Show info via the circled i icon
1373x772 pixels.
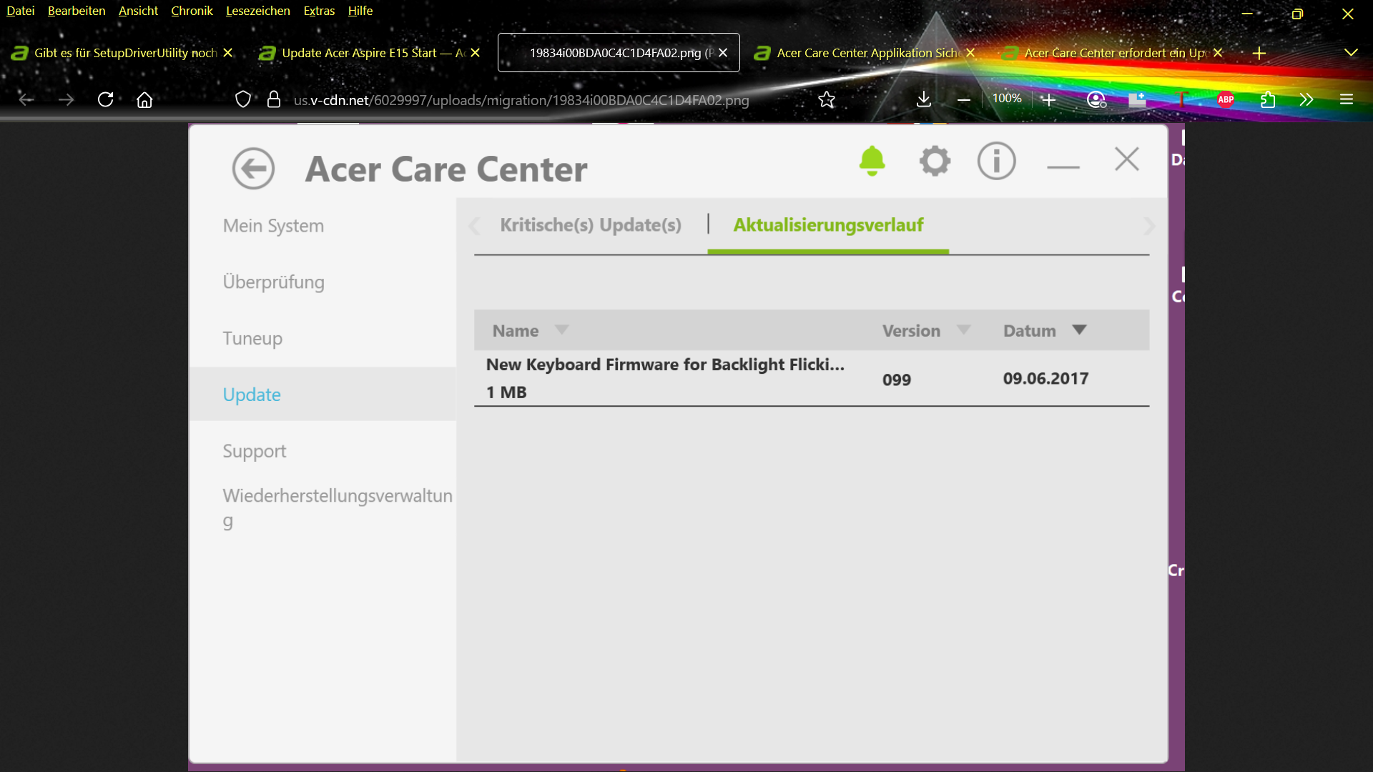coord(996,161)
